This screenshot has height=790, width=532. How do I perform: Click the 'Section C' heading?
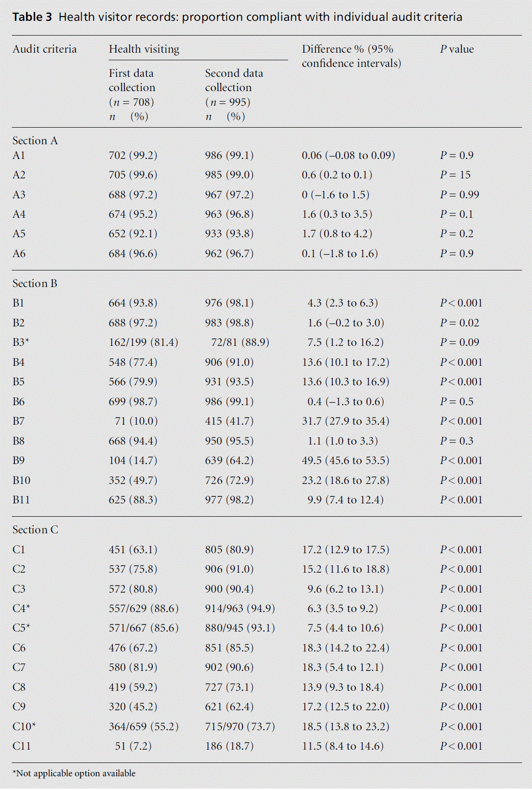(35, 530)
